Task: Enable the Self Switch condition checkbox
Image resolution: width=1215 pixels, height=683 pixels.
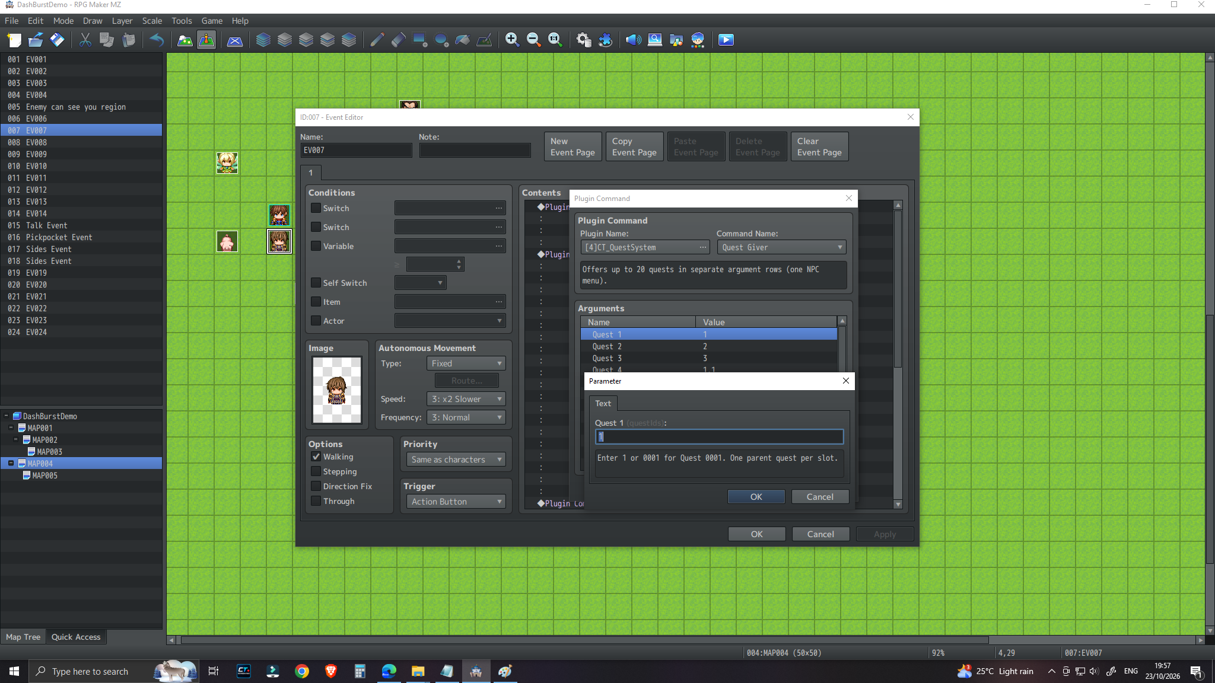Action: click(316, 283)
